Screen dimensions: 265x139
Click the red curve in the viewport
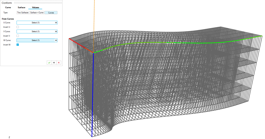(81, 46)
